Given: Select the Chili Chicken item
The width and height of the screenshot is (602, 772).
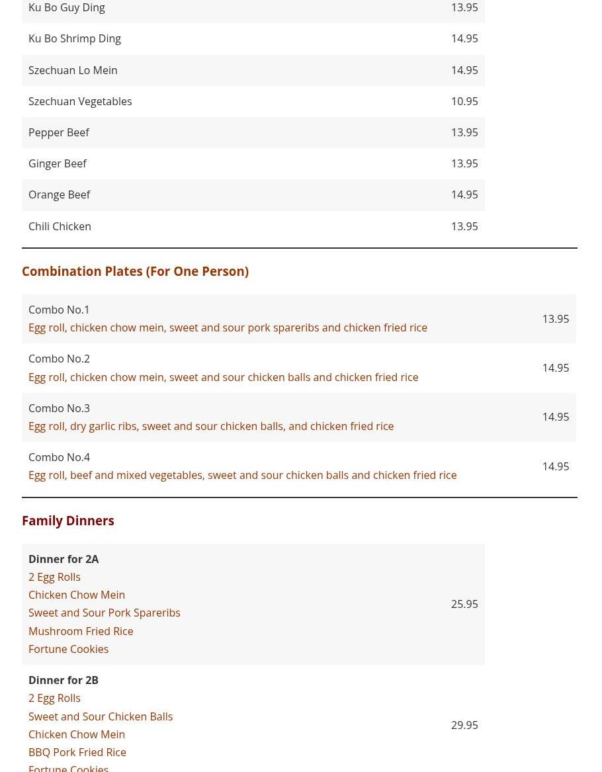Looking at the screenshot, I should click(x=60, y=226).
